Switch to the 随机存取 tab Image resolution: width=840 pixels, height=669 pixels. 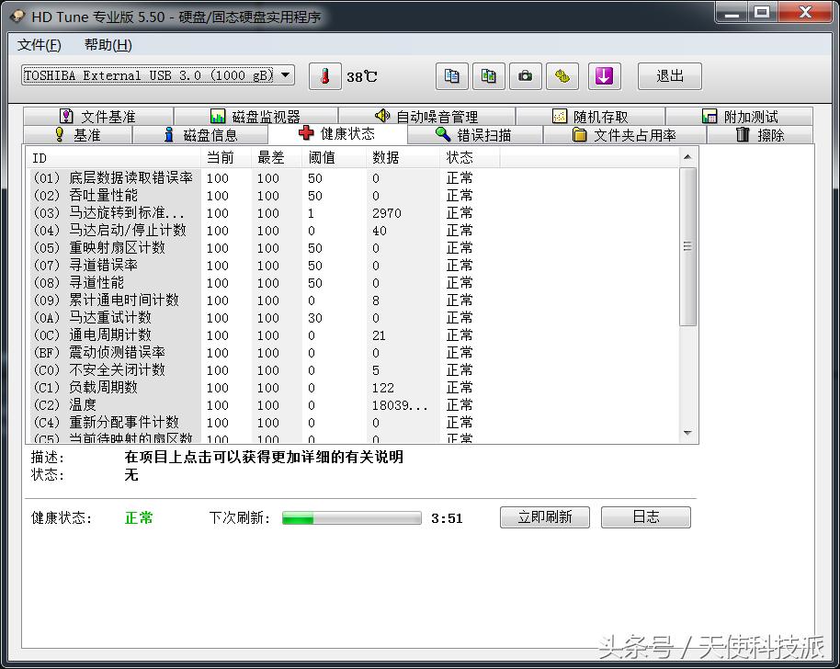pyautogui.click(x=590, y=116)
